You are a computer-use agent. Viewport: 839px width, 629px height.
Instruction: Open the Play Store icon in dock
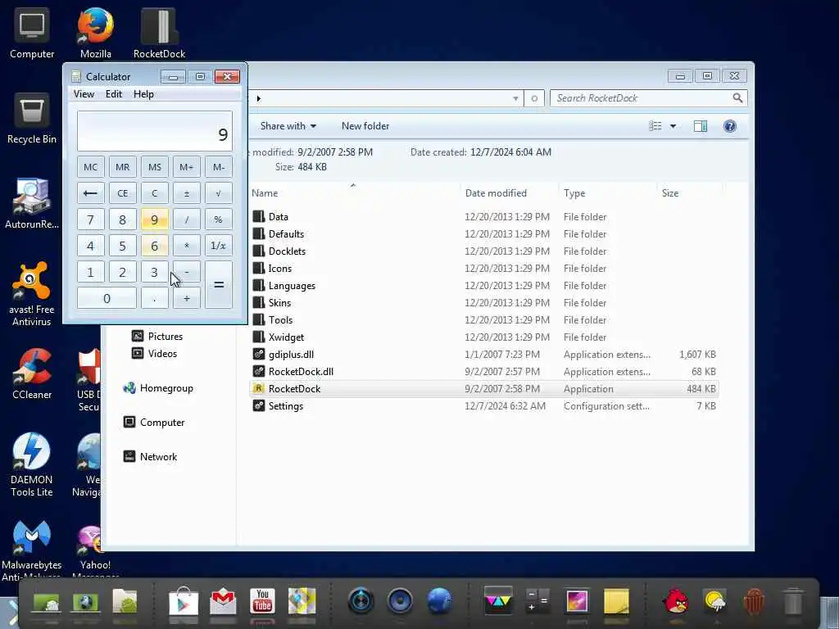coord(184,602)
